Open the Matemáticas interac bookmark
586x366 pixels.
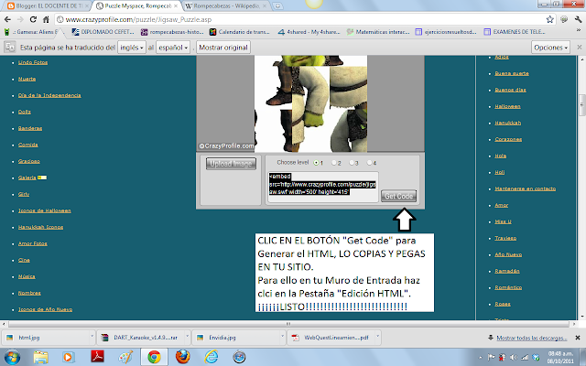378,32
